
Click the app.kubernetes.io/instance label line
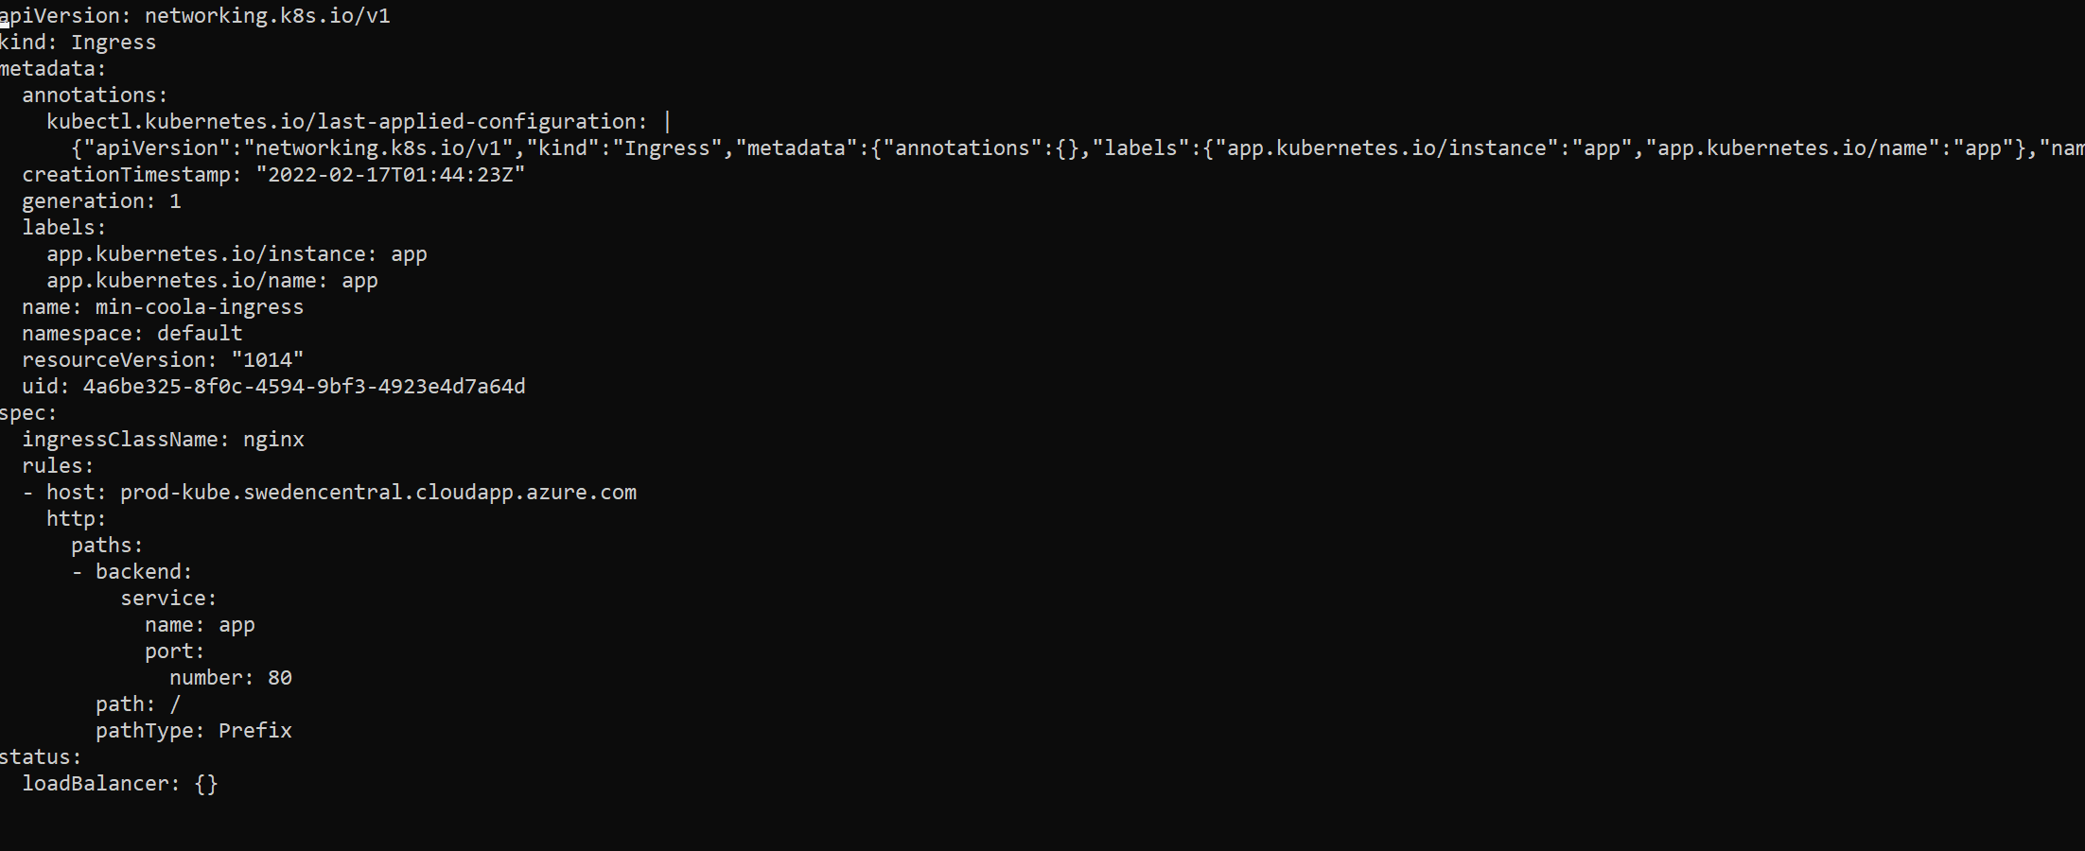[x=237, y=254]
